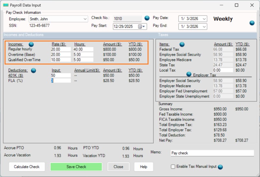
Task: Click the FLA (%) input field
Action: coord(61,81)
